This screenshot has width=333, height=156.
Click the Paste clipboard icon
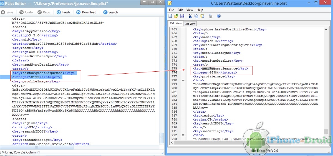(x=202, y=16)
